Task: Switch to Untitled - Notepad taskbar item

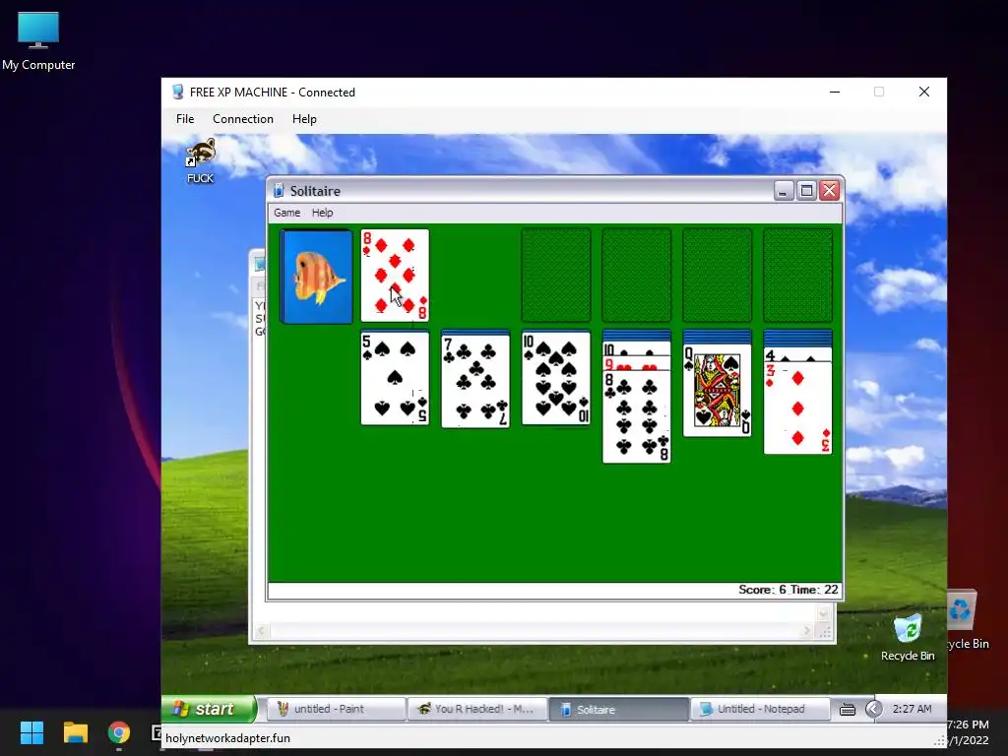Action: coord(760,709)
